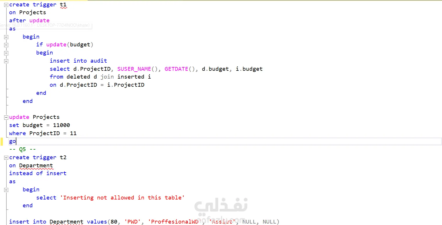Place cursor at end of the go line
This screenshot has width=442, height=225.
tap(16, 141)
